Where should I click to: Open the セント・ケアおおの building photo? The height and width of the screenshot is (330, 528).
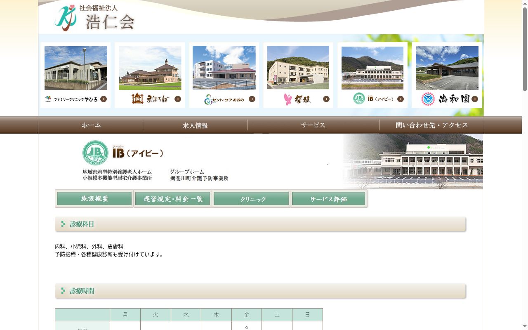[x=224, y=68]
